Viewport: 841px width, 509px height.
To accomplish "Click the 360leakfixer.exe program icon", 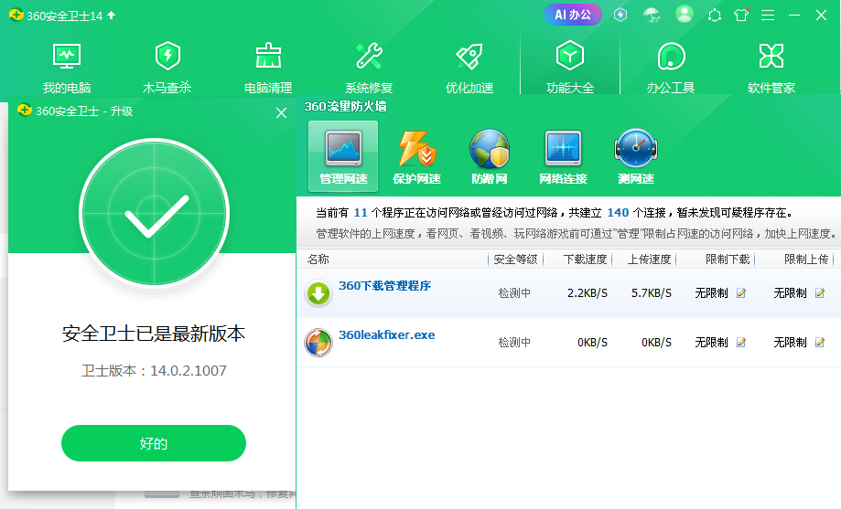I will (x=318, y=343).
